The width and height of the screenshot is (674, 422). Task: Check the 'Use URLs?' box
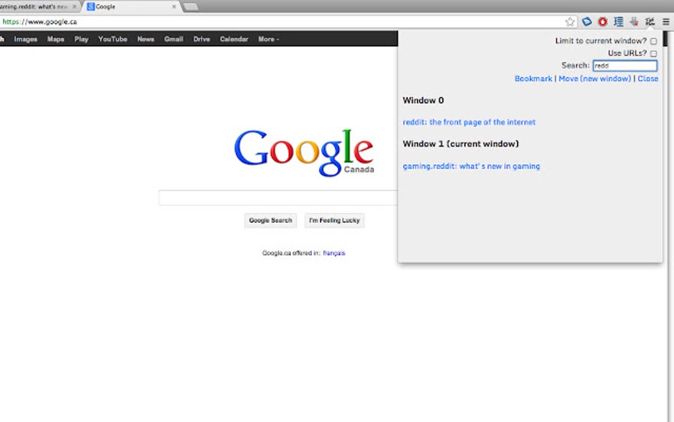coord(653,53)
